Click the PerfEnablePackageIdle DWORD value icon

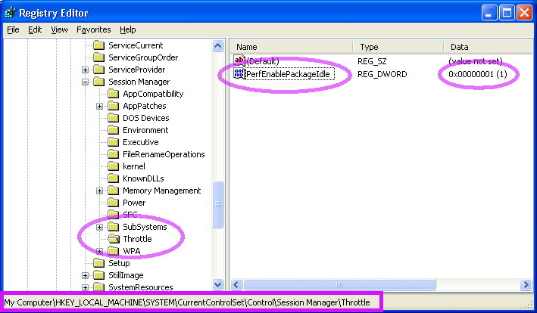[239, 74]
